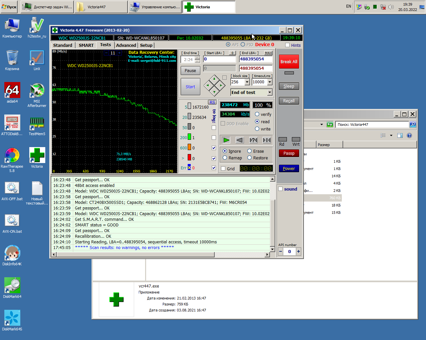Enable the Grid checkbox
The image size is (426, 340).
coord(223,169)
